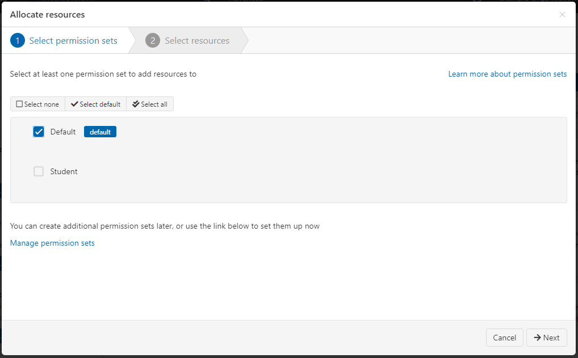
Task: Close the Allocate resources dialog
Action: (562, 15)
